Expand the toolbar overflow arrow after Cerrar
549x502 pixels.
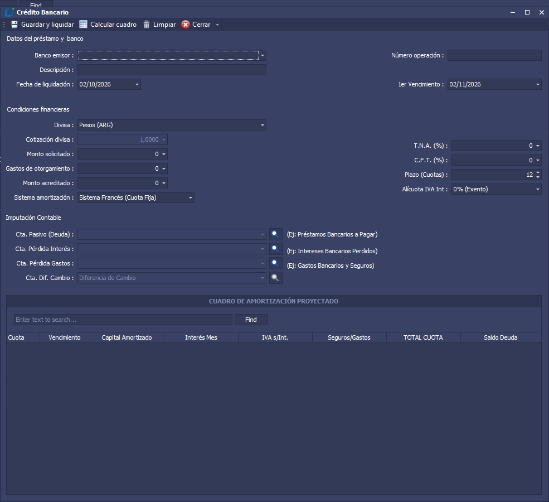217,25
